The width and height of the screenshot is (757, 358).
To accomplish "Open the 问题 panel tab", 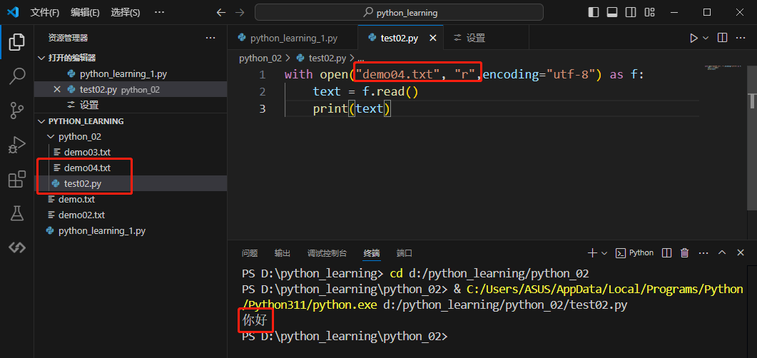I will (x=250, y=253).
